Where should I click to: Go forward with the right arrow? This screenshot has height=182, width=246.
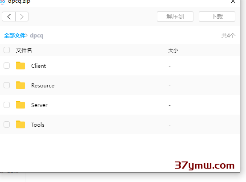(x=22, y=17)
